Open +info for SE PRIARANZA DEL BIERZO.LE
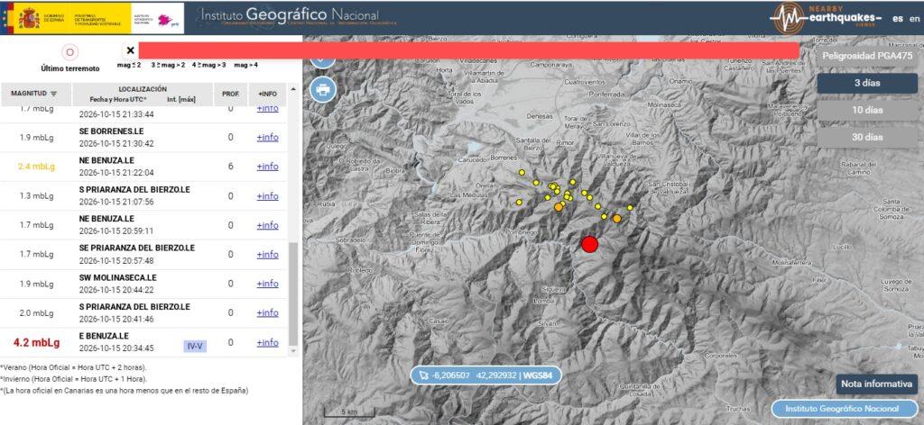This screenshot has width=924, height=425. pos(267,255)
